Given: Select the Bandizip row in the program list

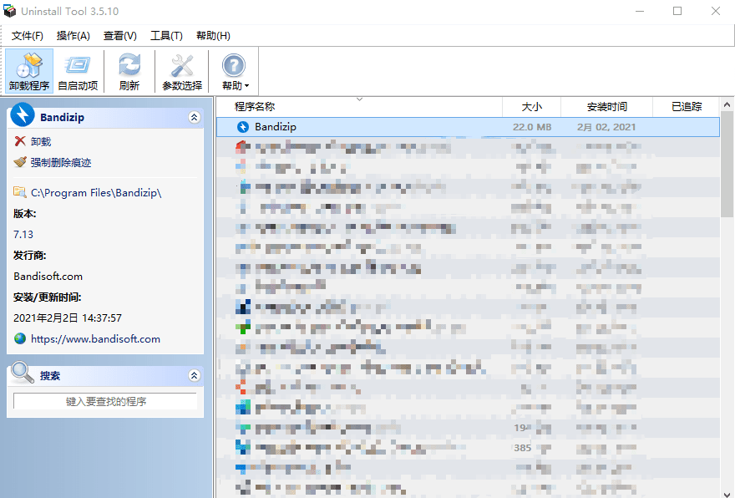Looking at the screenshot, I should pyautogui.click(x=468, y=127).
